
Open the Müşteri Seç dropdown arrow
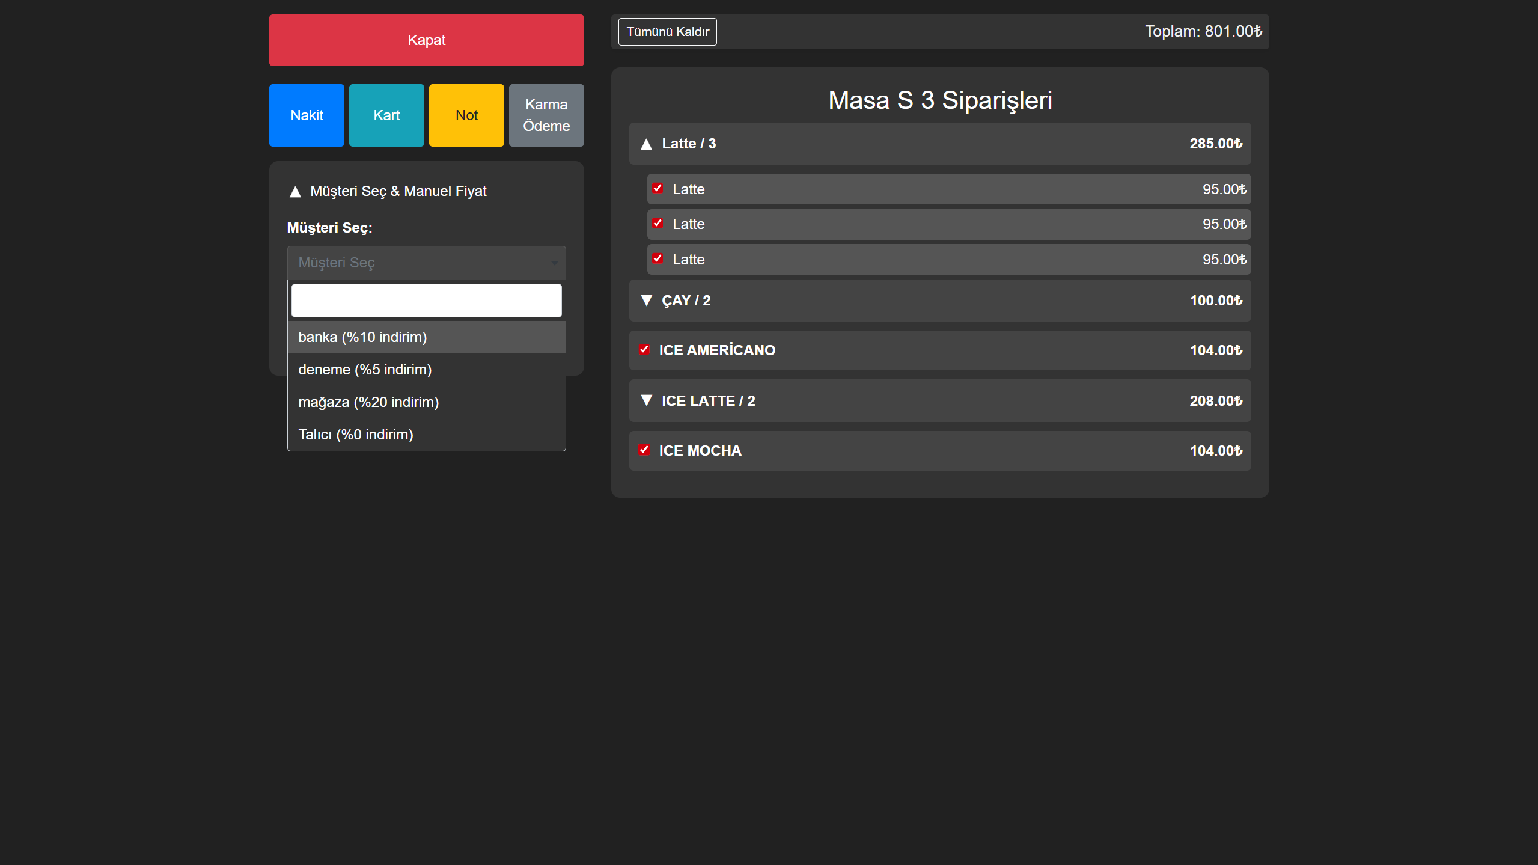(554, 263)
